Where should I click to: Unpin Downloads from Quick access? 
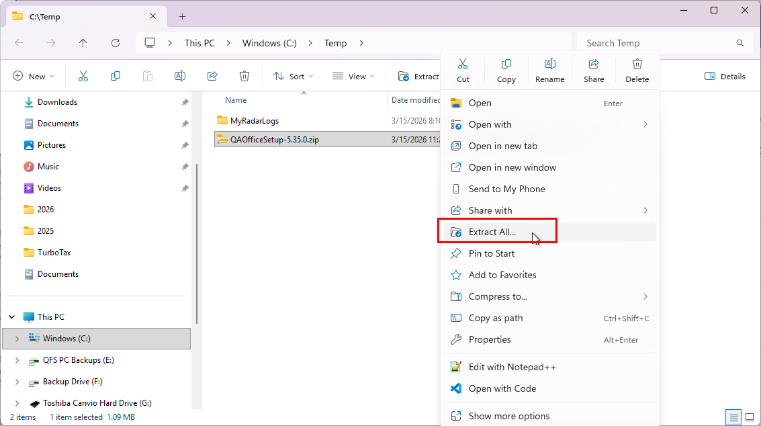tap(185, 102)
